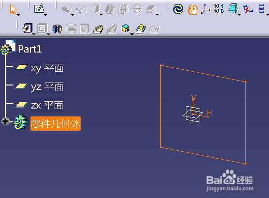This screenshot has width=269, height=198.
Task: Select the Pad tool
Action: click(x=28, y=28)
